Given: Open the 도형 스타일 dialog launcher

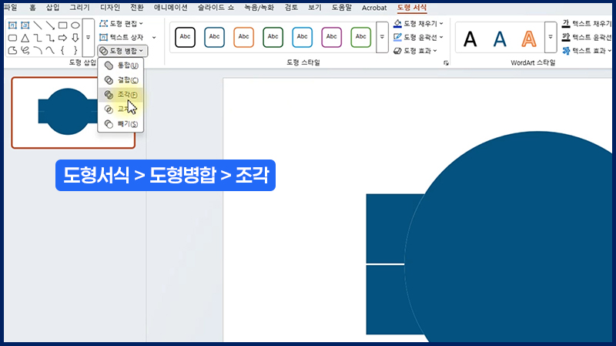Looking at the screenshot, I should (x=446, y=63).
